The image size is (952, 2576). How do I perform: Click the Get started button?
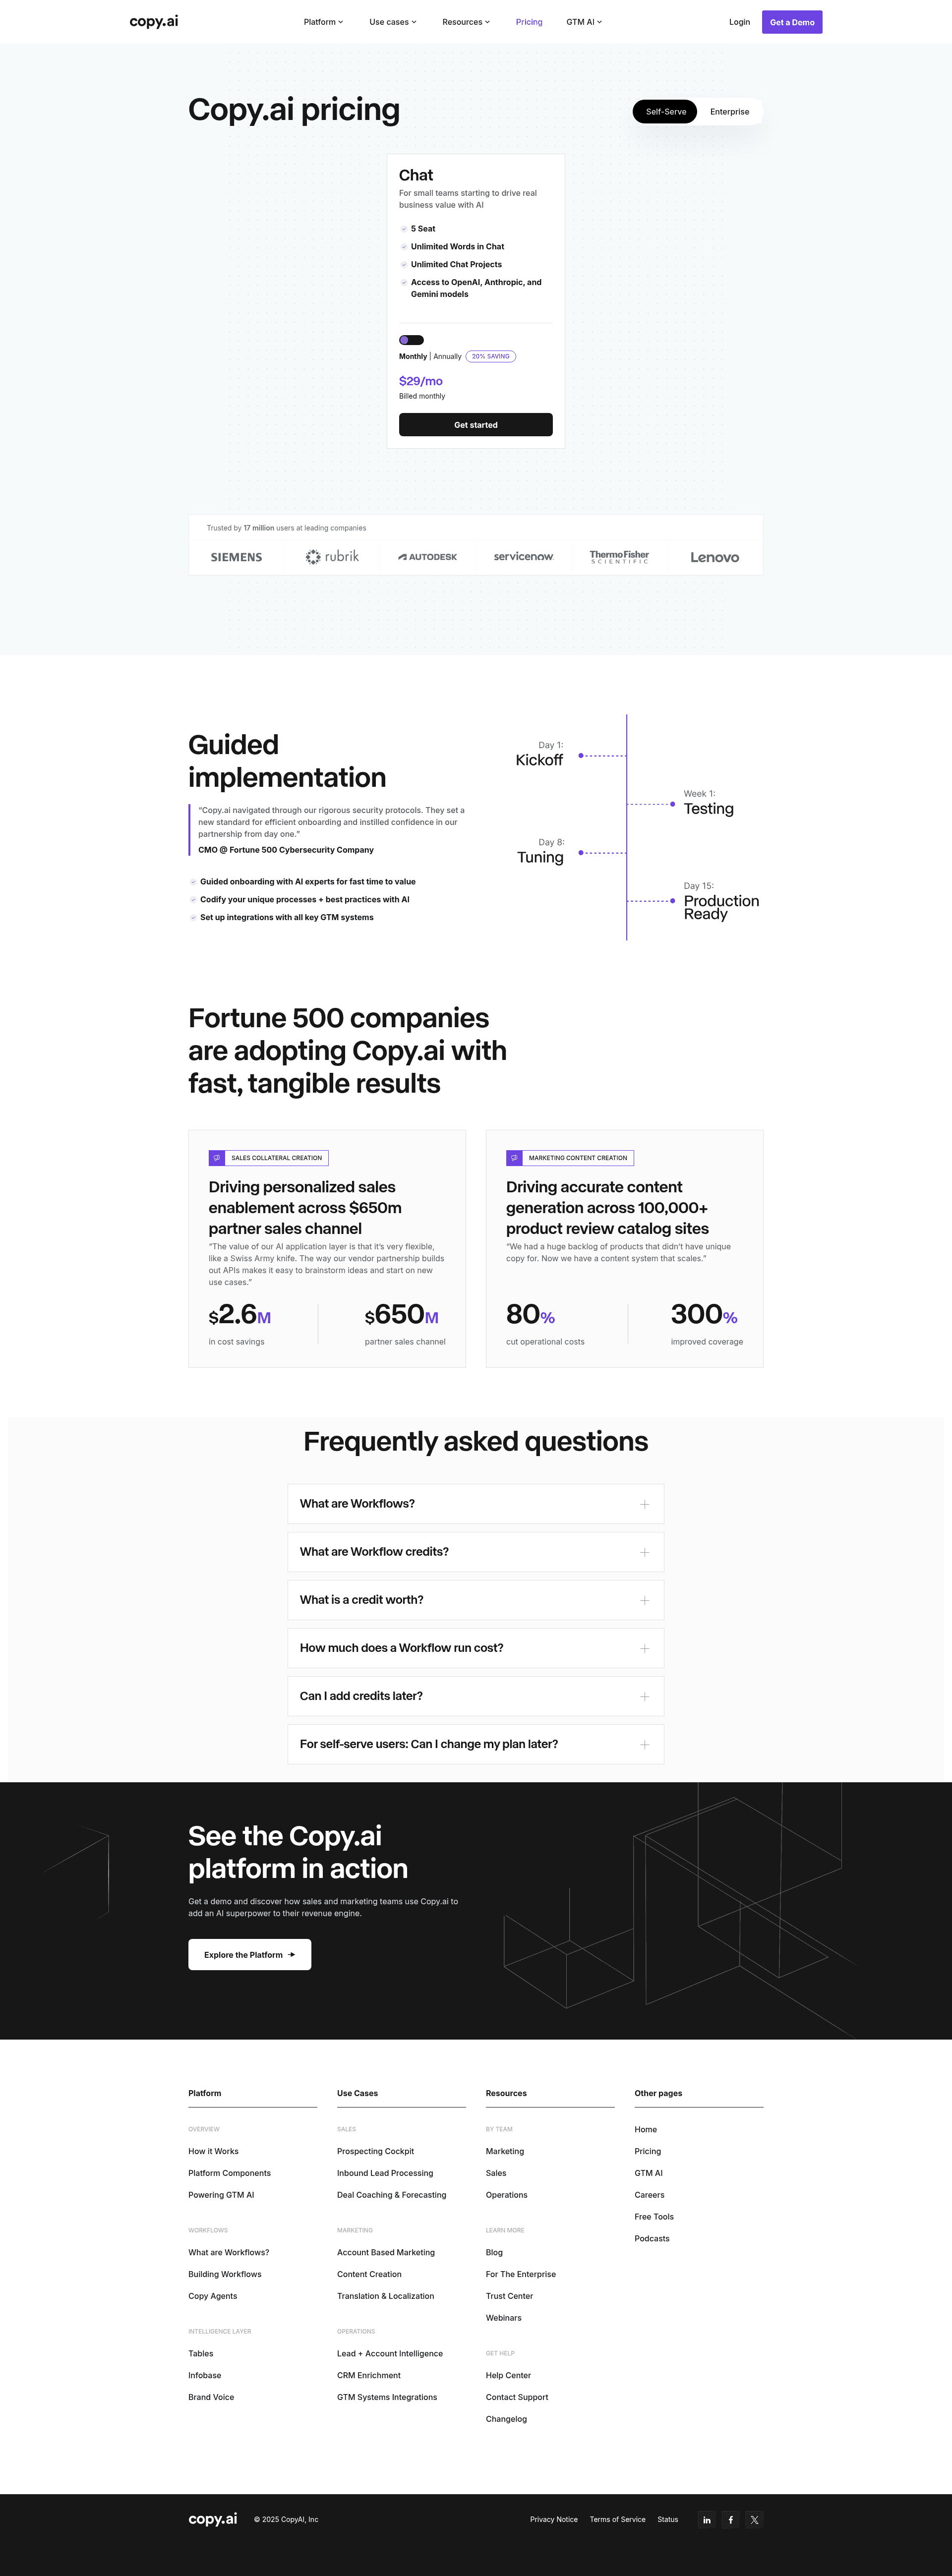pyautogui.click(x=476, y=425)
